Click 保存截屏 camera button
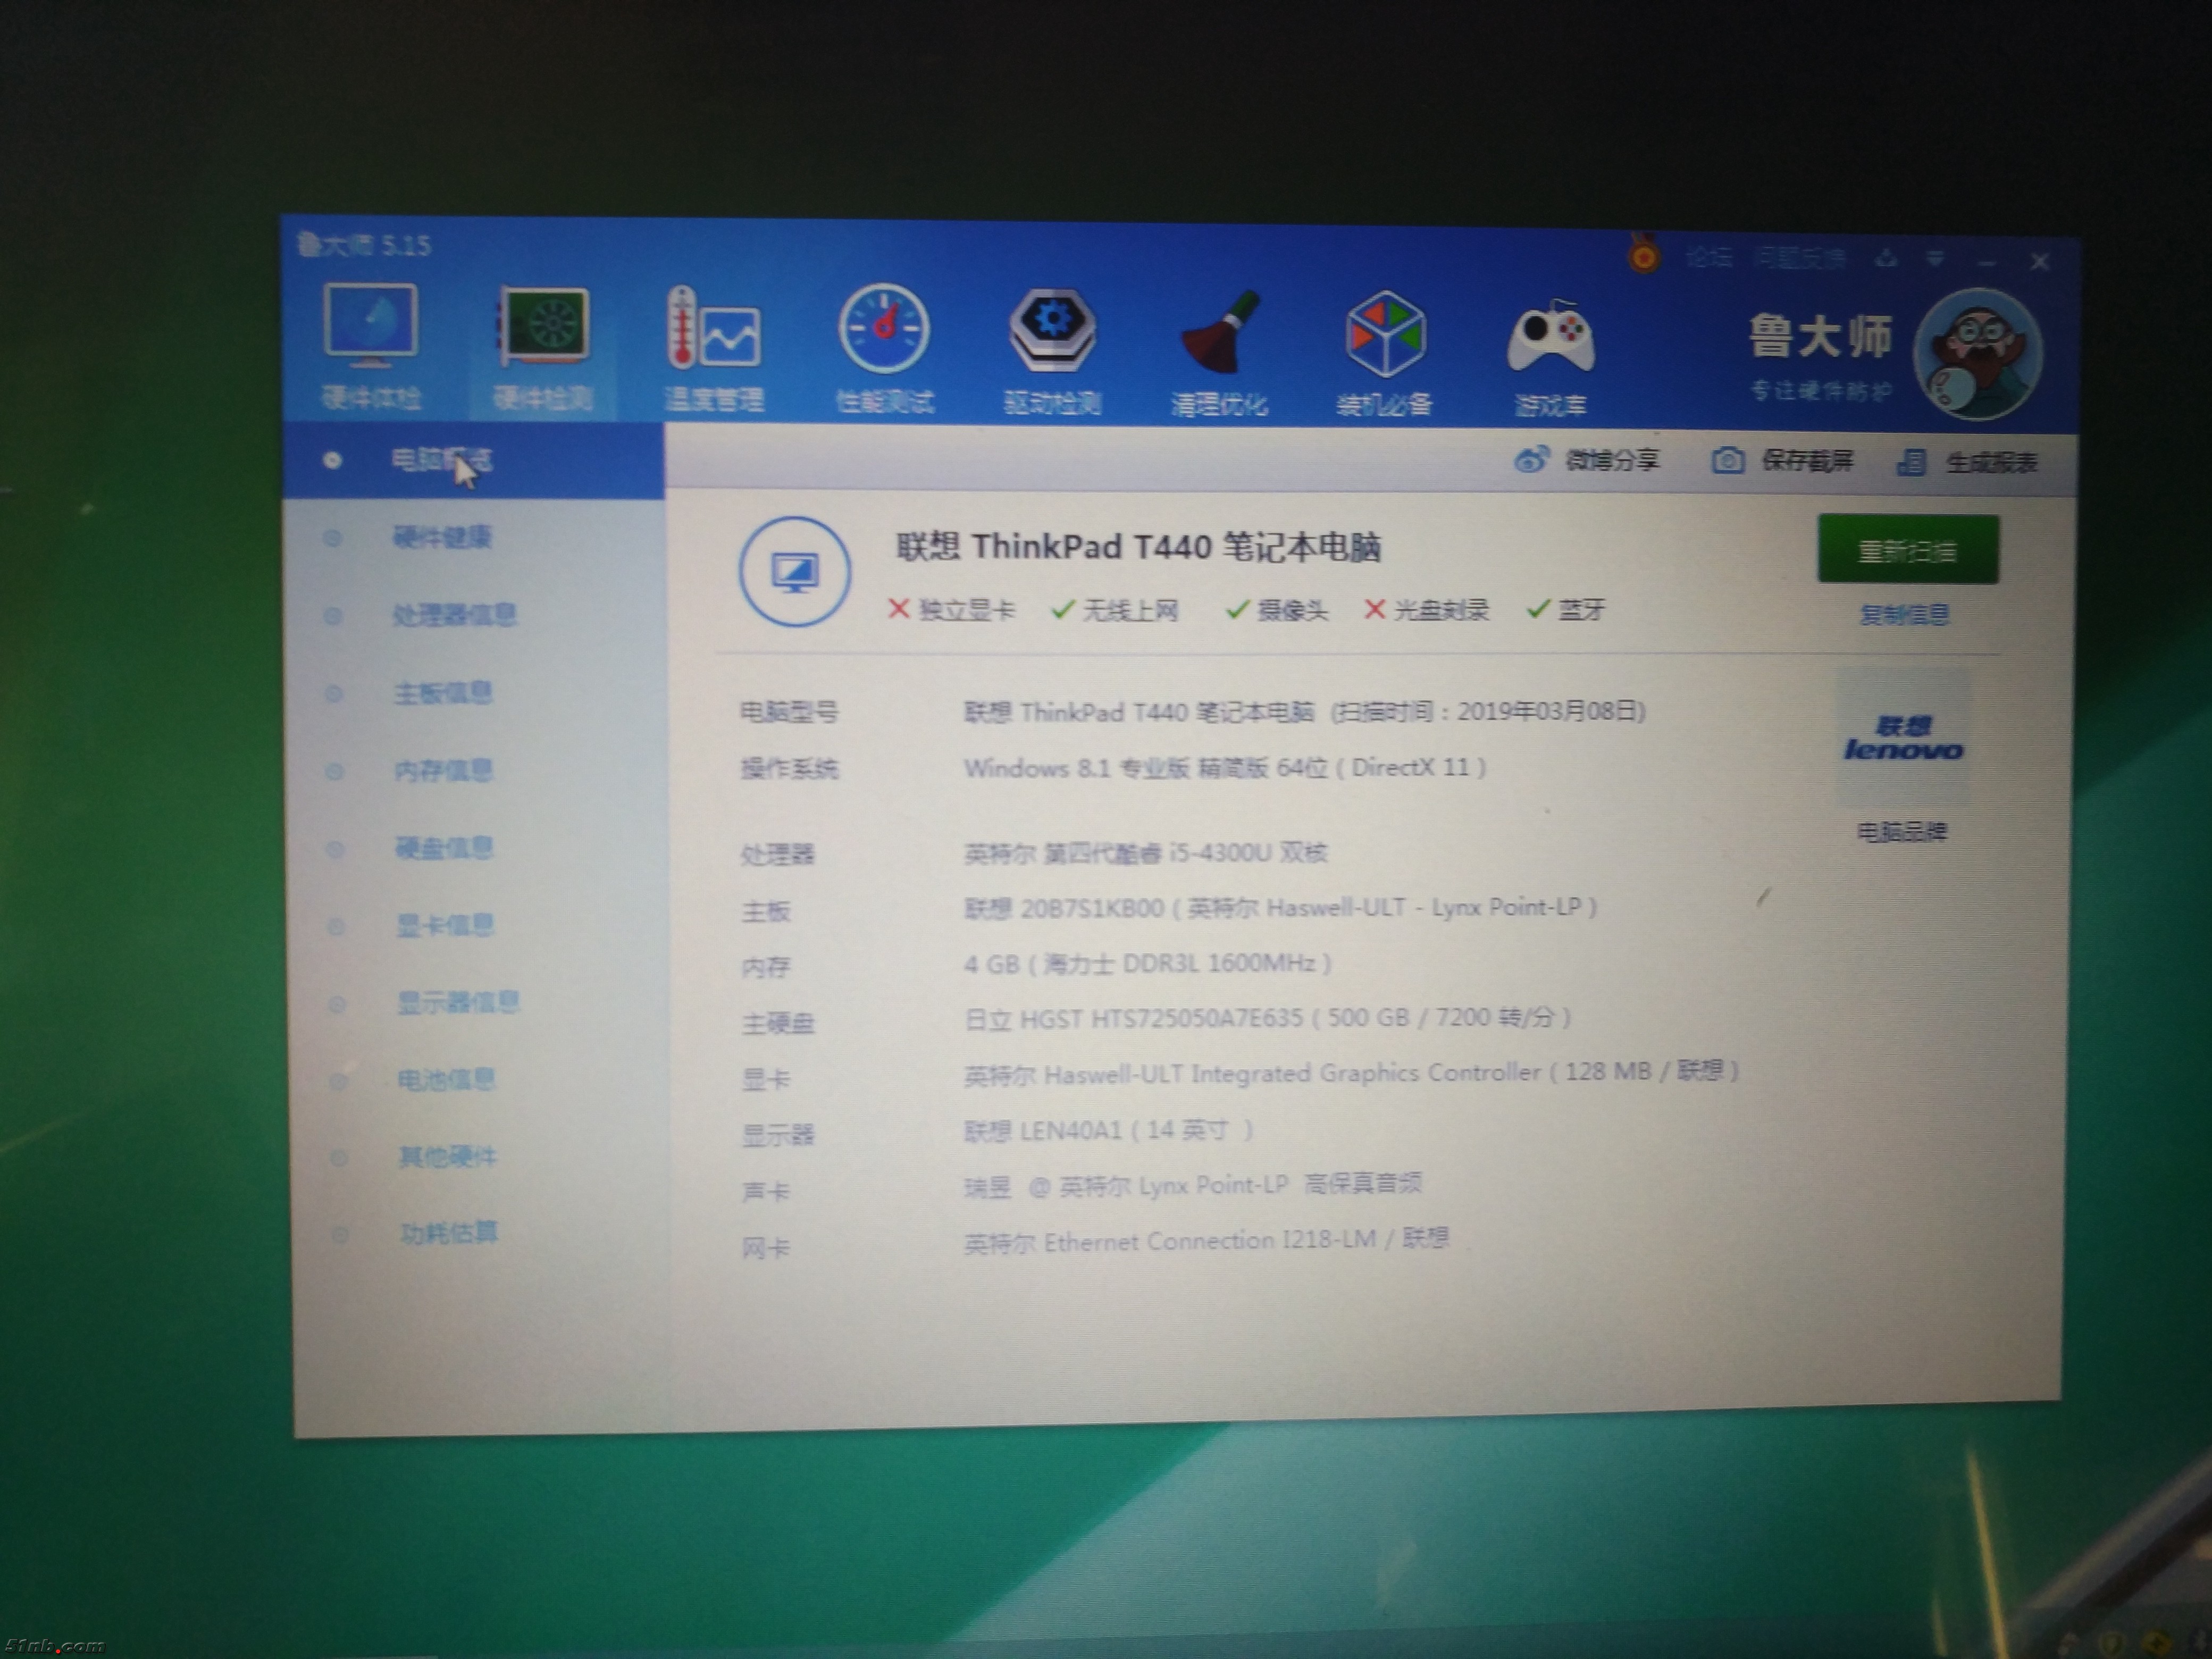Screen dimensions: 2212x1659 tap(1783, 461)
